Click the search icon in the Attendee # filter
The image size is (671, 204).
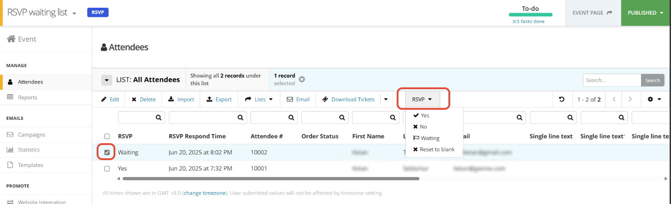pyautogui.click(x=292, y=118)
